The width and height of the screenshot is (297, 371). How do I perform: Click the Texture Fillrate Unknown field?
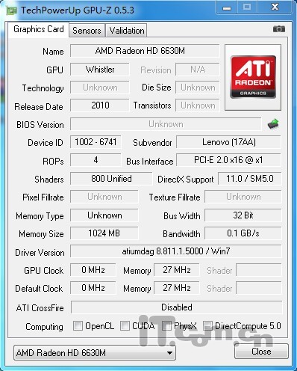pos(243,197)
